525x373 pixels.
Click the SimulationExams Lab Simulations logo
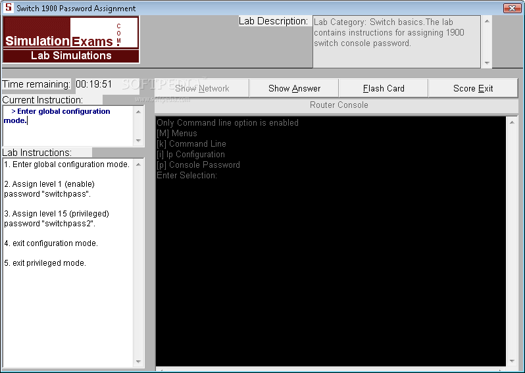point(70,39)
